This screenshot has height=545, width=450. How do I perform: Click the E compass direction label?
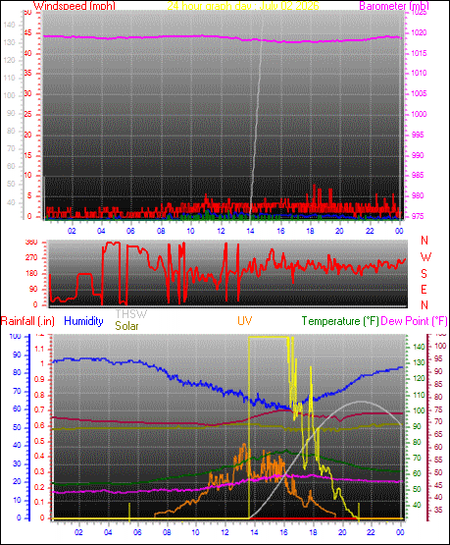coord(424,290)
